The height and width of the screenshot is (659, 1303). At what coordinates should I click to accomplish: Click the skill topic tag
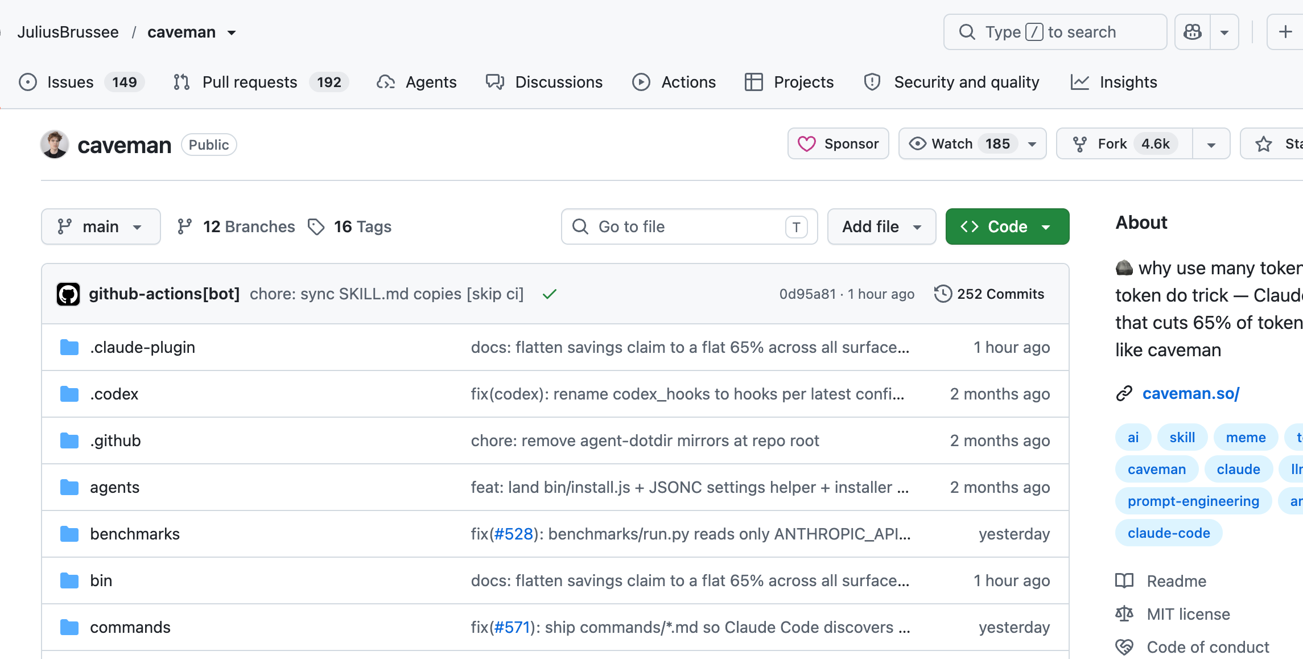[x=1182, y=437]
